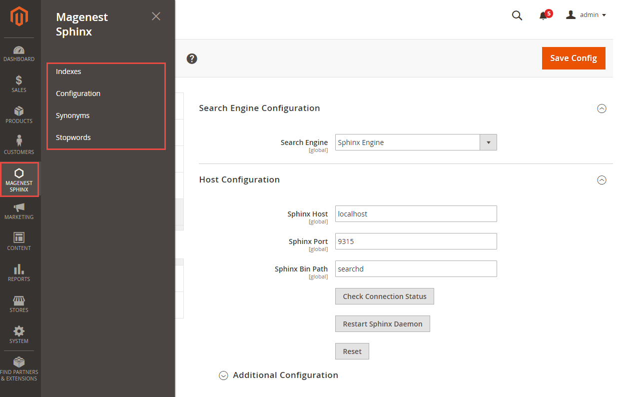The height and width of the screenshot is (397, 626).
Task: Click the Save Config button
Action: pyautogui.click(x=573, y=58)
